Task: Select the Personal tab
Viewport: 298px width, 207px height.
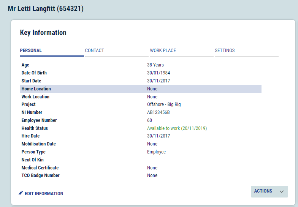Action: pyautogui.click(x=31, y=51)
